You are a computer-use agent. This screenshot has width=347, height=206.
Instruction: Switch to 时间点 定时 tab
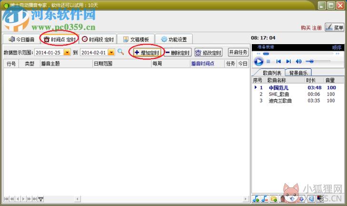59,39
